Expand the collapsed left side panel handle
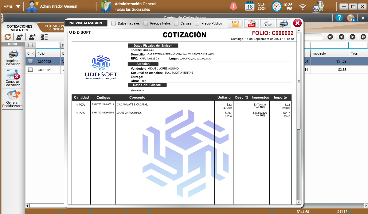 tap(1, 18)
